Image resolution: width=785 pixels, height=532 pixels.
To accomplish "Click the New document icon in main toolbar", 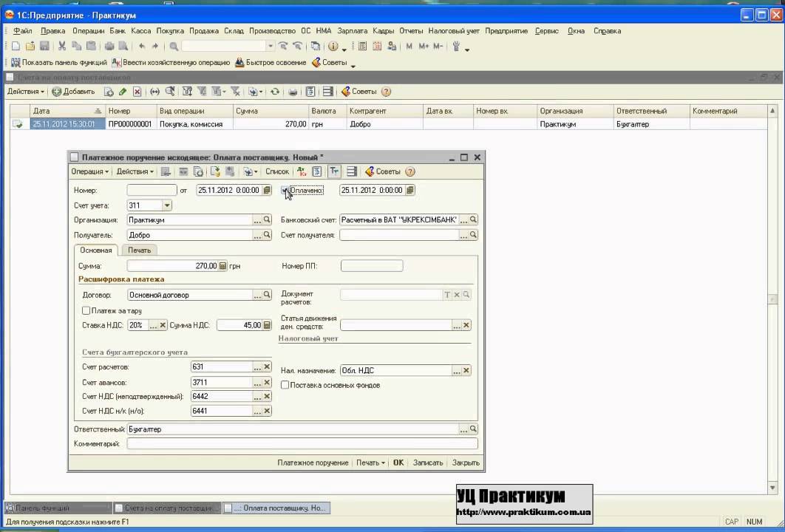I will pyautogui.click(x=16, y=47).
